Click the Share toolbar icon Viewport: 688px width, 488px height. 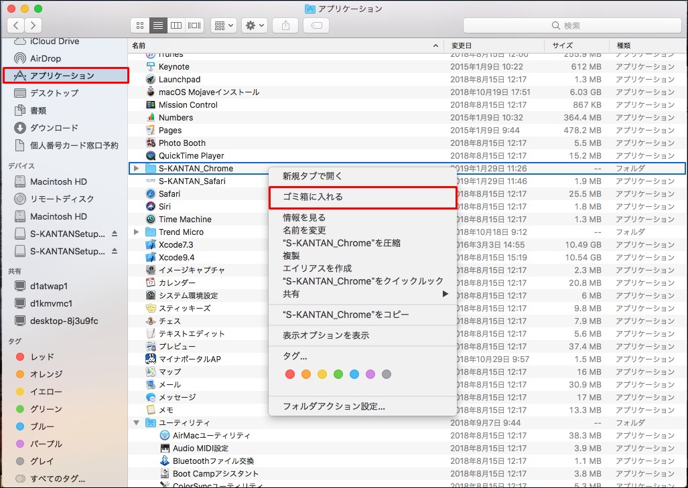pos(285,25)
